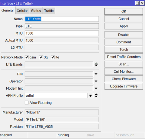Screen dimensions: 145x139
Task: Open Cell Monitor...
Action: pos(124,71)
